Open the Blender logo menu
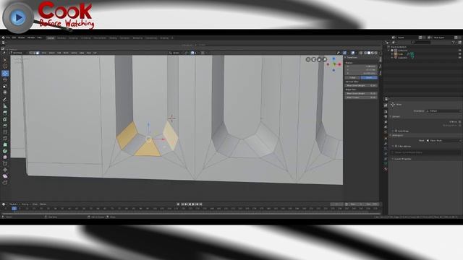Viewport: 463px width, 260px height. [3, 38]
